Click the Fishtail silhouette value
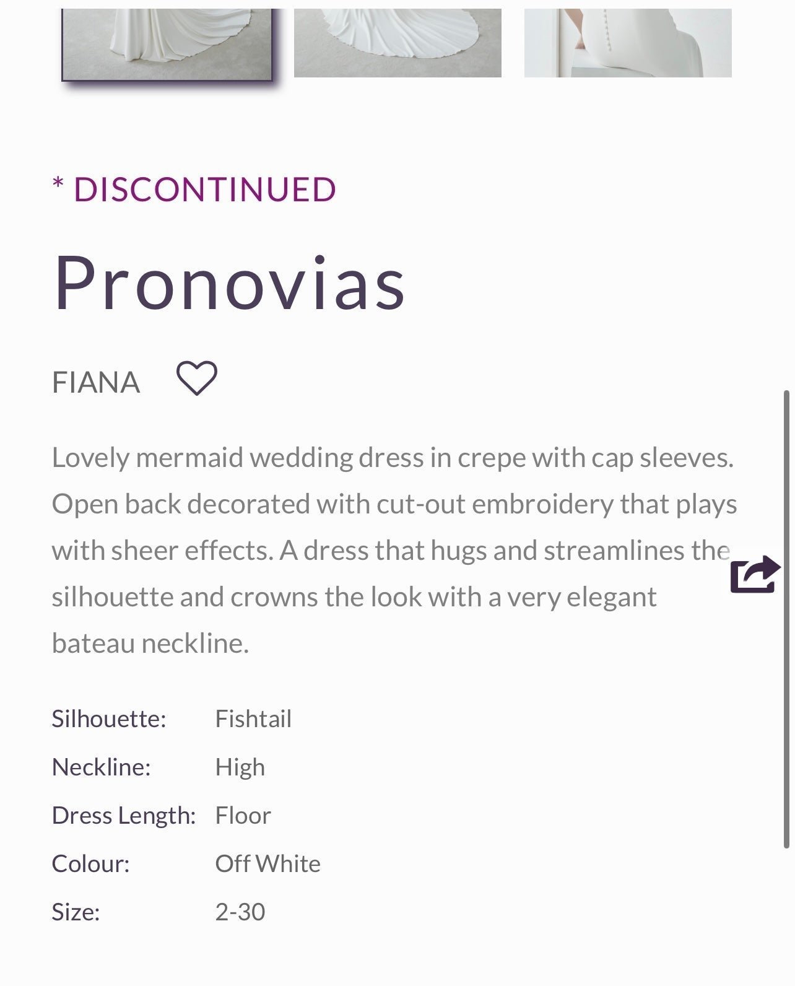 [253, 719]
